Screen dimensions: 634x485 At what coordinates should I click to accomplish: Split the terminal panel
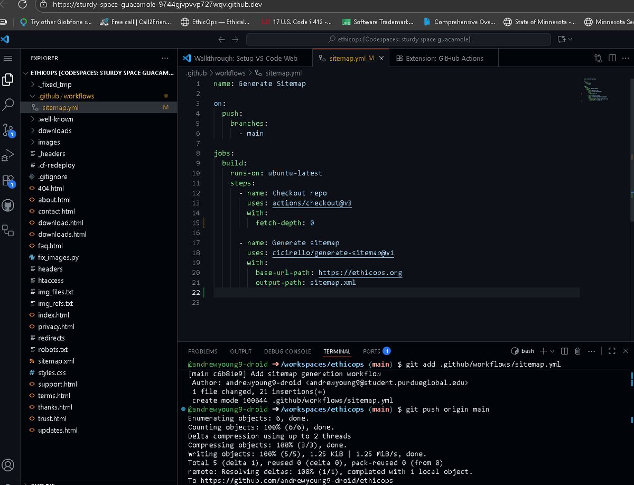[x=564, y=351]
